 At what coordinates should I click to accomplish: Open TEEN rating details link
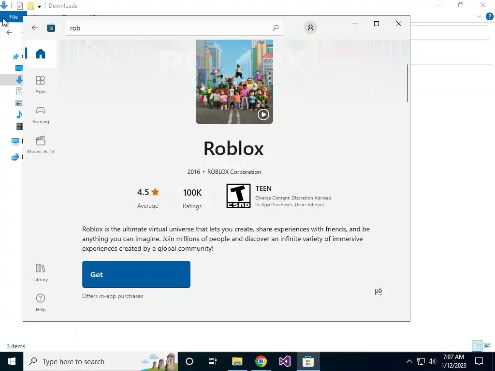tap(263, 188)
